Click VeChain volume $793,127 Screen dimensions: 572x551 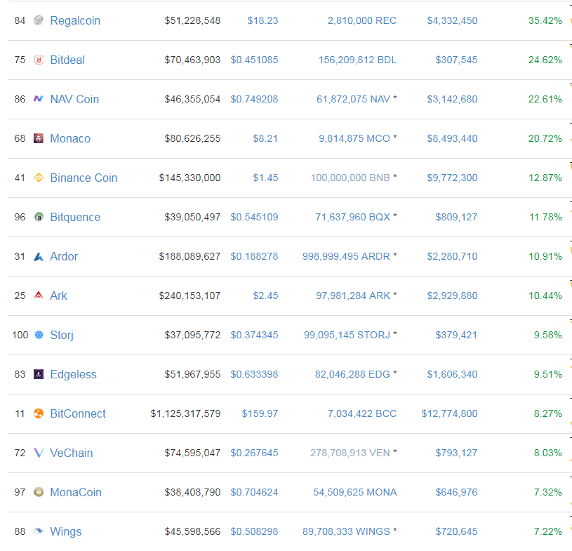(456, 453)
